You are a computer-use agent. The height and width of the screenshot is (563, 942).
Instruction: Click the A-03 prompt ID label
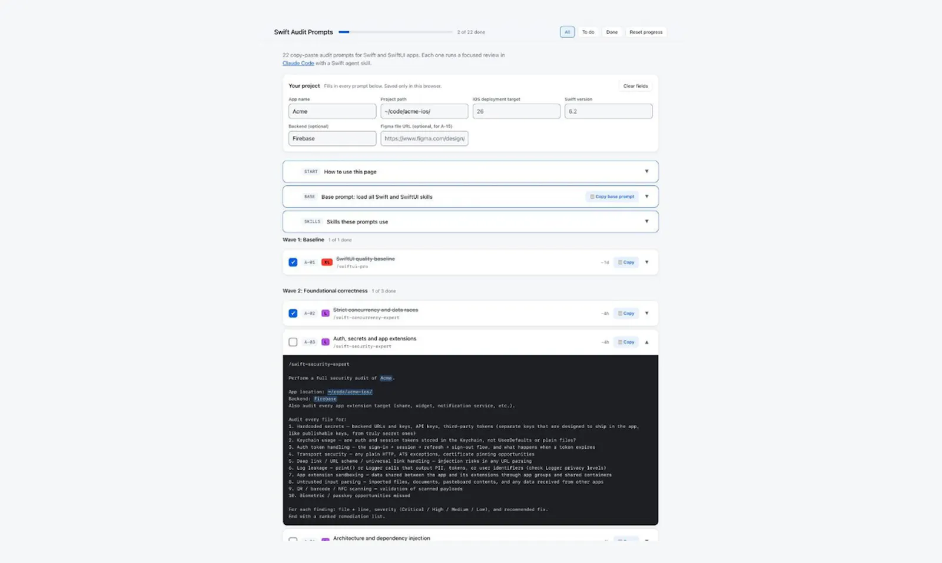click(x=310, y=342)
